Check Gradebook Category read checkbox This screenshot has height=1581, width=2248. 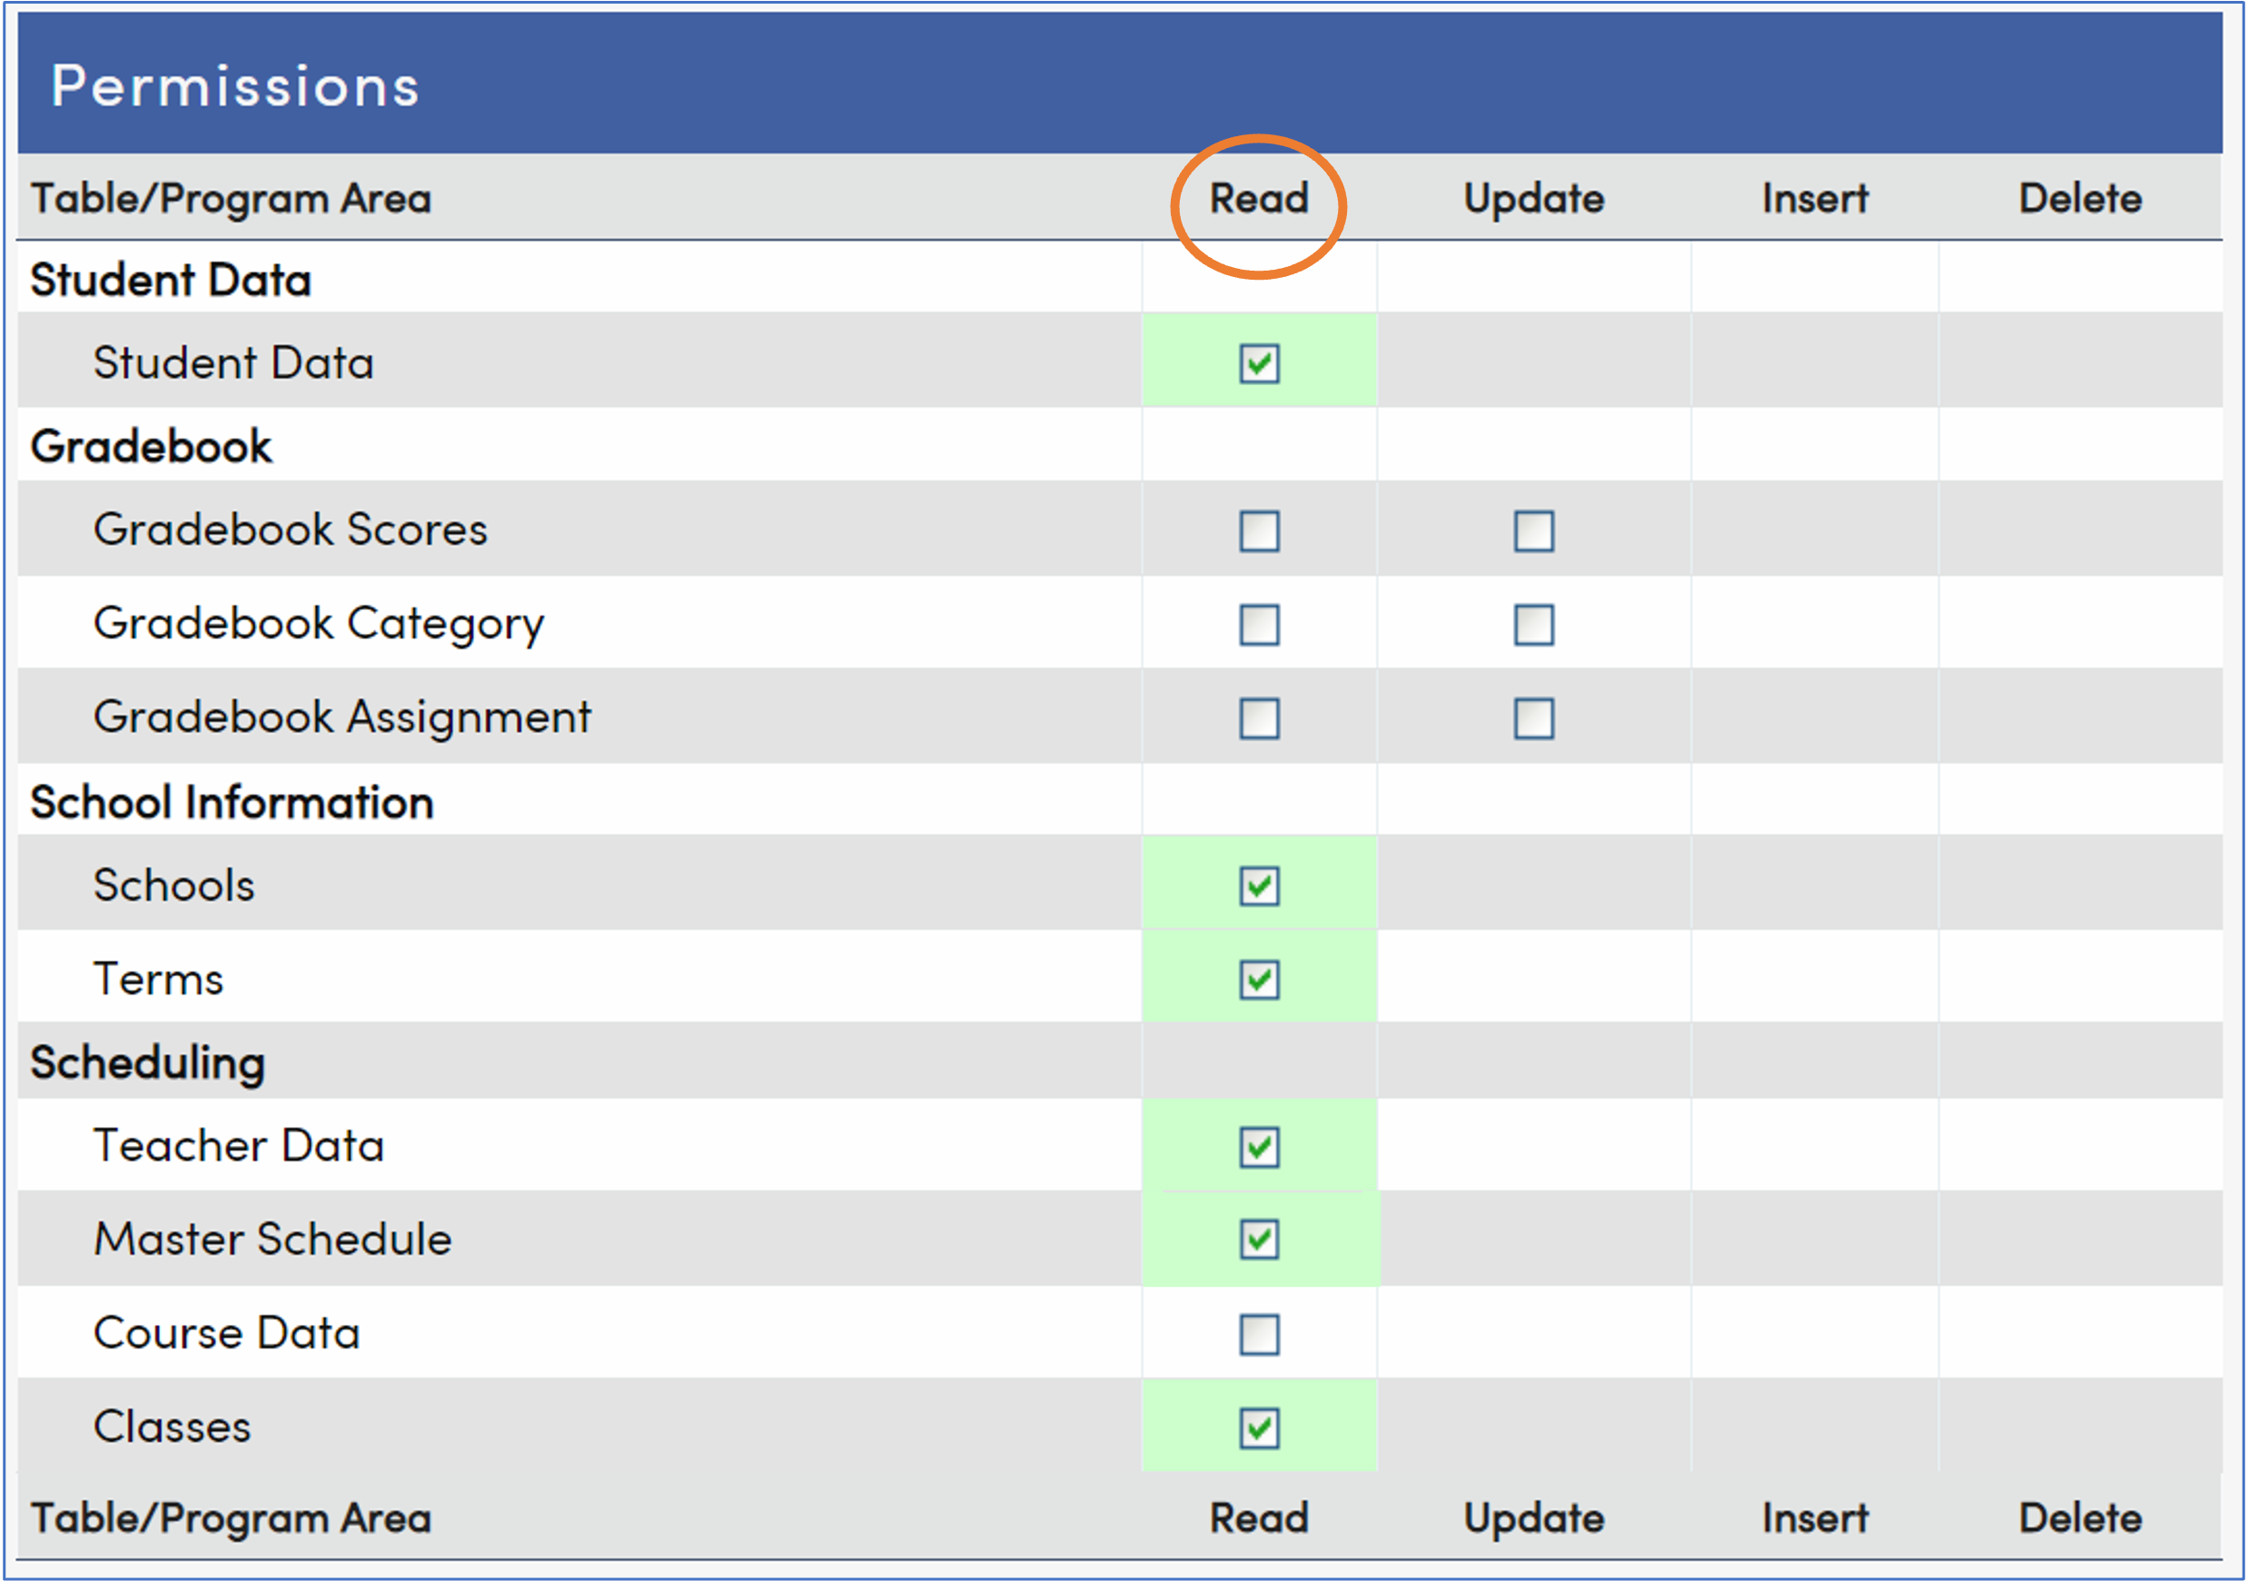[x=1259, y=625]
